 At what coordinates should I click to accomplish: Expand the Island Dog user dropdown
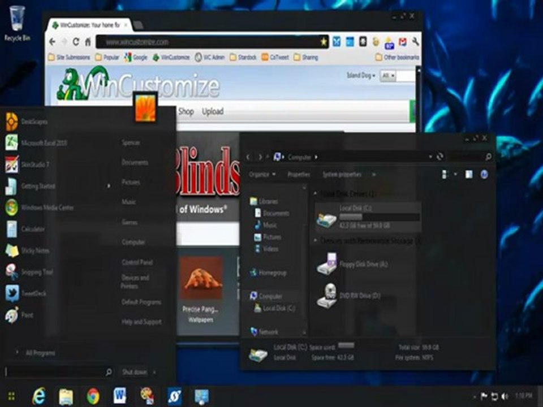tap(361, 75)
